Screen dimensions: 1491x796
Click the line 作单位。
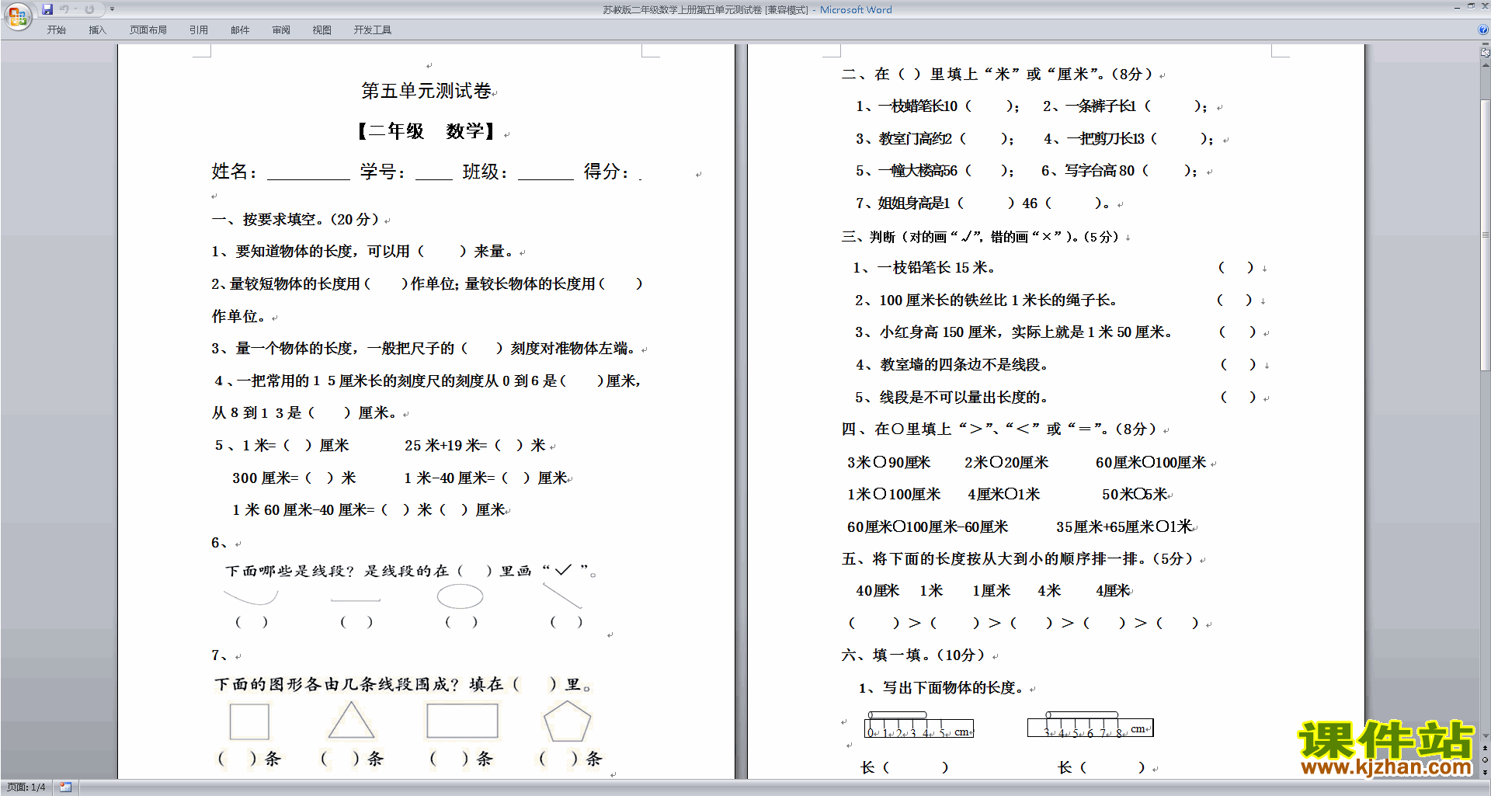tap(239, 317)
